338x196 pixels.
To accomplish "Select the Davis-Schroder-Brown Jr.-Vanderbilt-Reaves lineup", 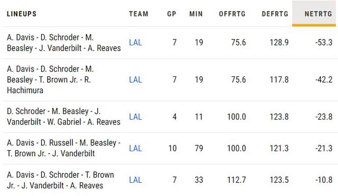I will [60, 180].
